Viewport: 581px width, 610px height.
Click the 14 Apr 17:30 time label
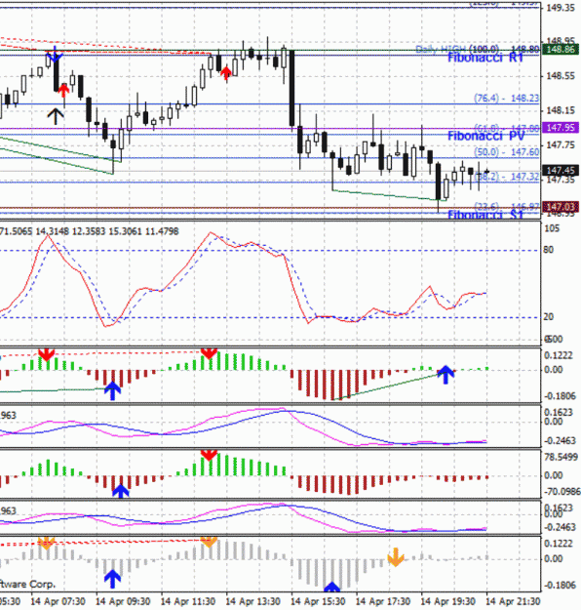coord(383,601)
